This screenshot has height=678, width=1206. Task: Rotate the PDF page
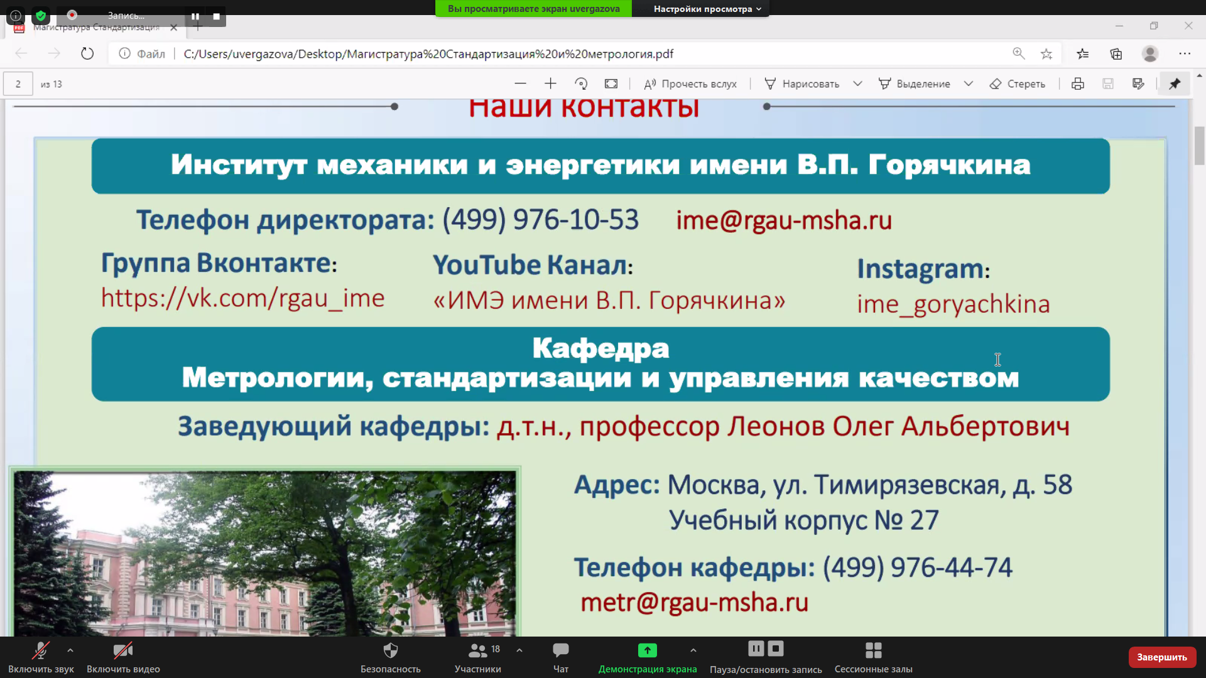click(581, 83)
